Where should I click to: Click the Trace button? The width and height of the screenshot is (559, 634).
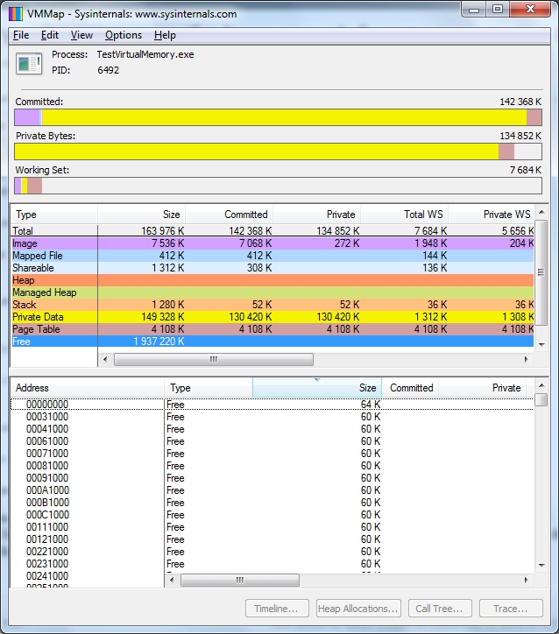point(511,609)
